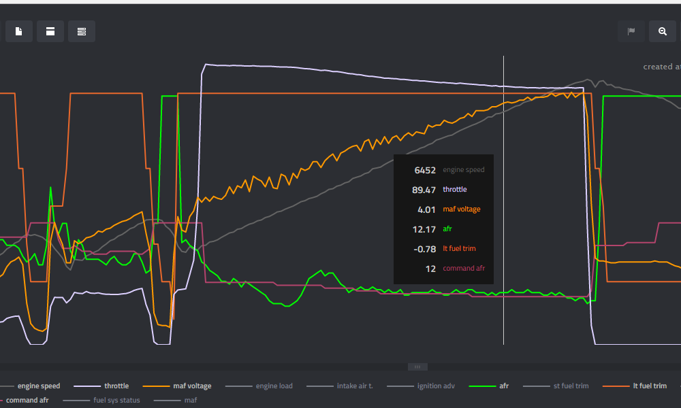Click the flag marker icon
This screenshot has height=408, width=681.
coord(631,31)
